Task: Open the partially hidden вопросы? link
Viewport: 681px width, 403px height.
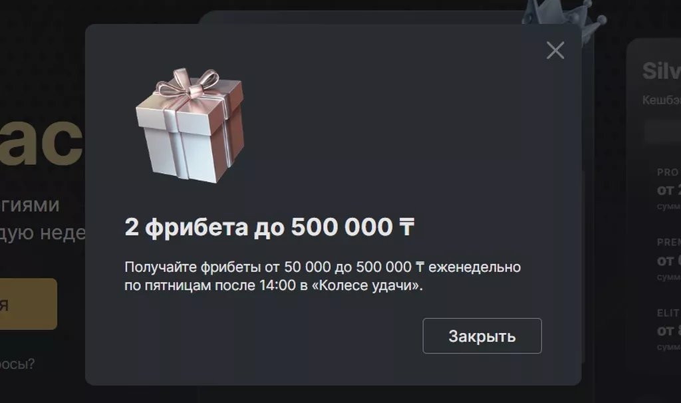Action: tap(17, 364)
